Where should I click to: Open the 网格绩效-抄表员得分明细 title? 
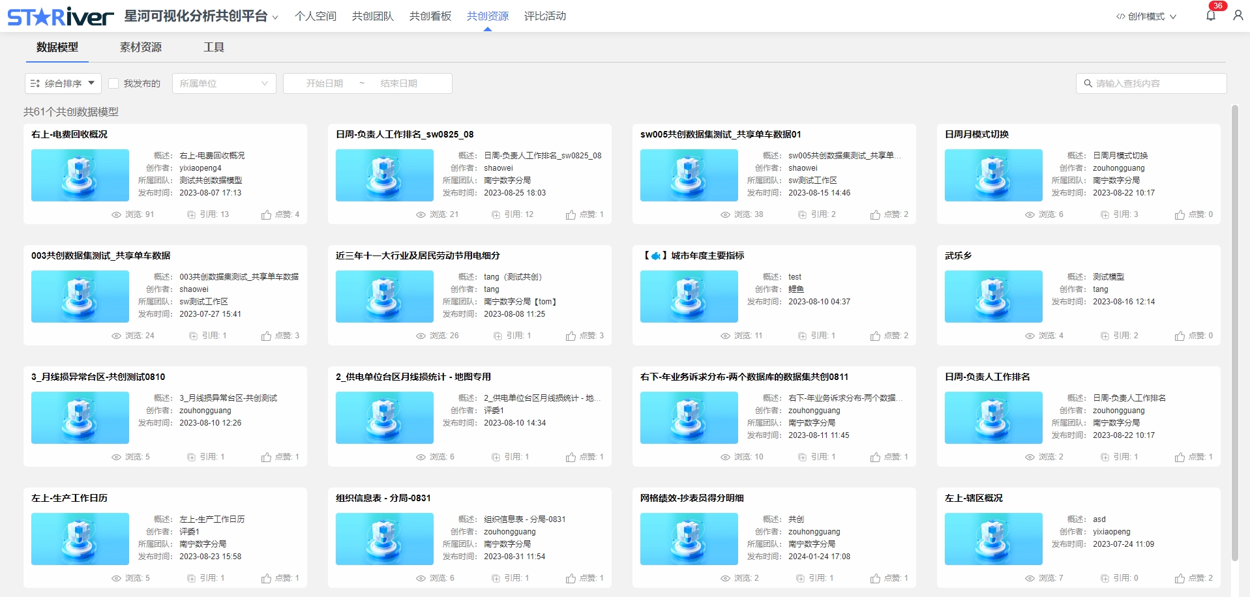coord(691,498)
